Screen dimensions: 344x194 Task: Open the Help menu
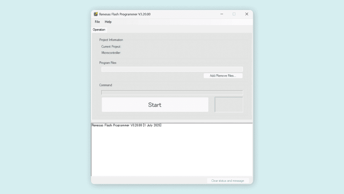tap(108, 22)
